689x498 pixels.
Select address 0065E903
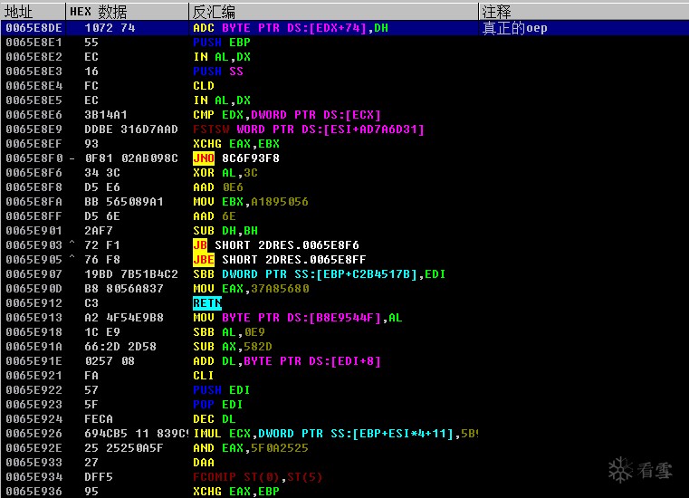point(34,245)
